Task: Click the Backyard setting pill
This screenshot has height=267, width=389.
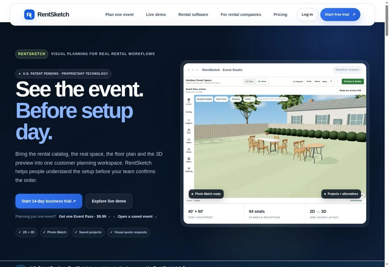Action: pos(204,99)
